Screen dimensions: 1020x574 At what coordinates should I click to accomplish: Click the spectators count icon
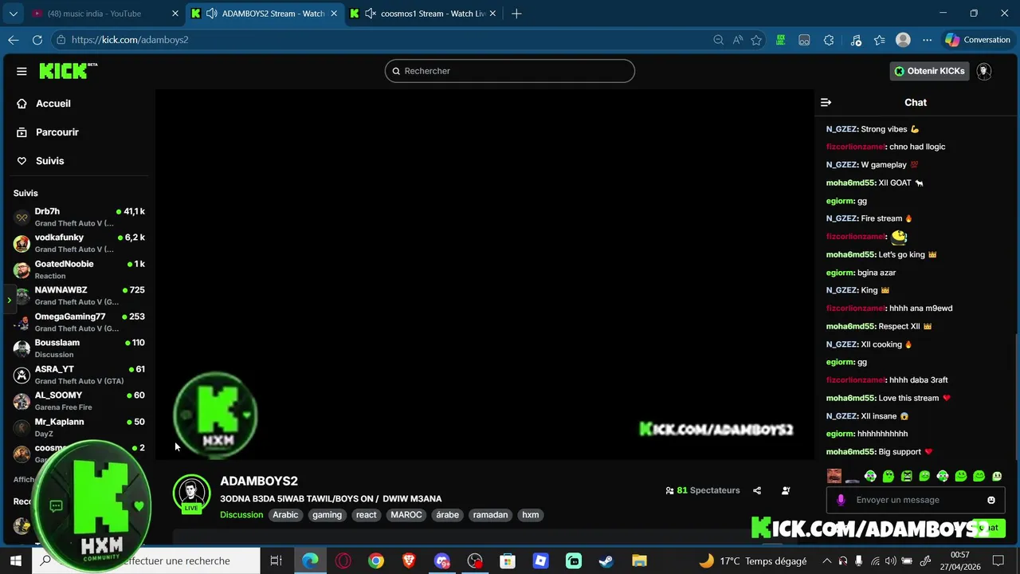click(669, 490)
